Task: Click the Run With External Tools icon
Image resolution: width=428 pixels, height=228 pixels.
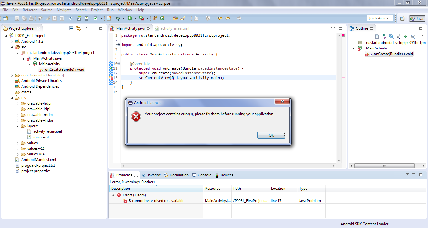Action: (x=142, y=18)
